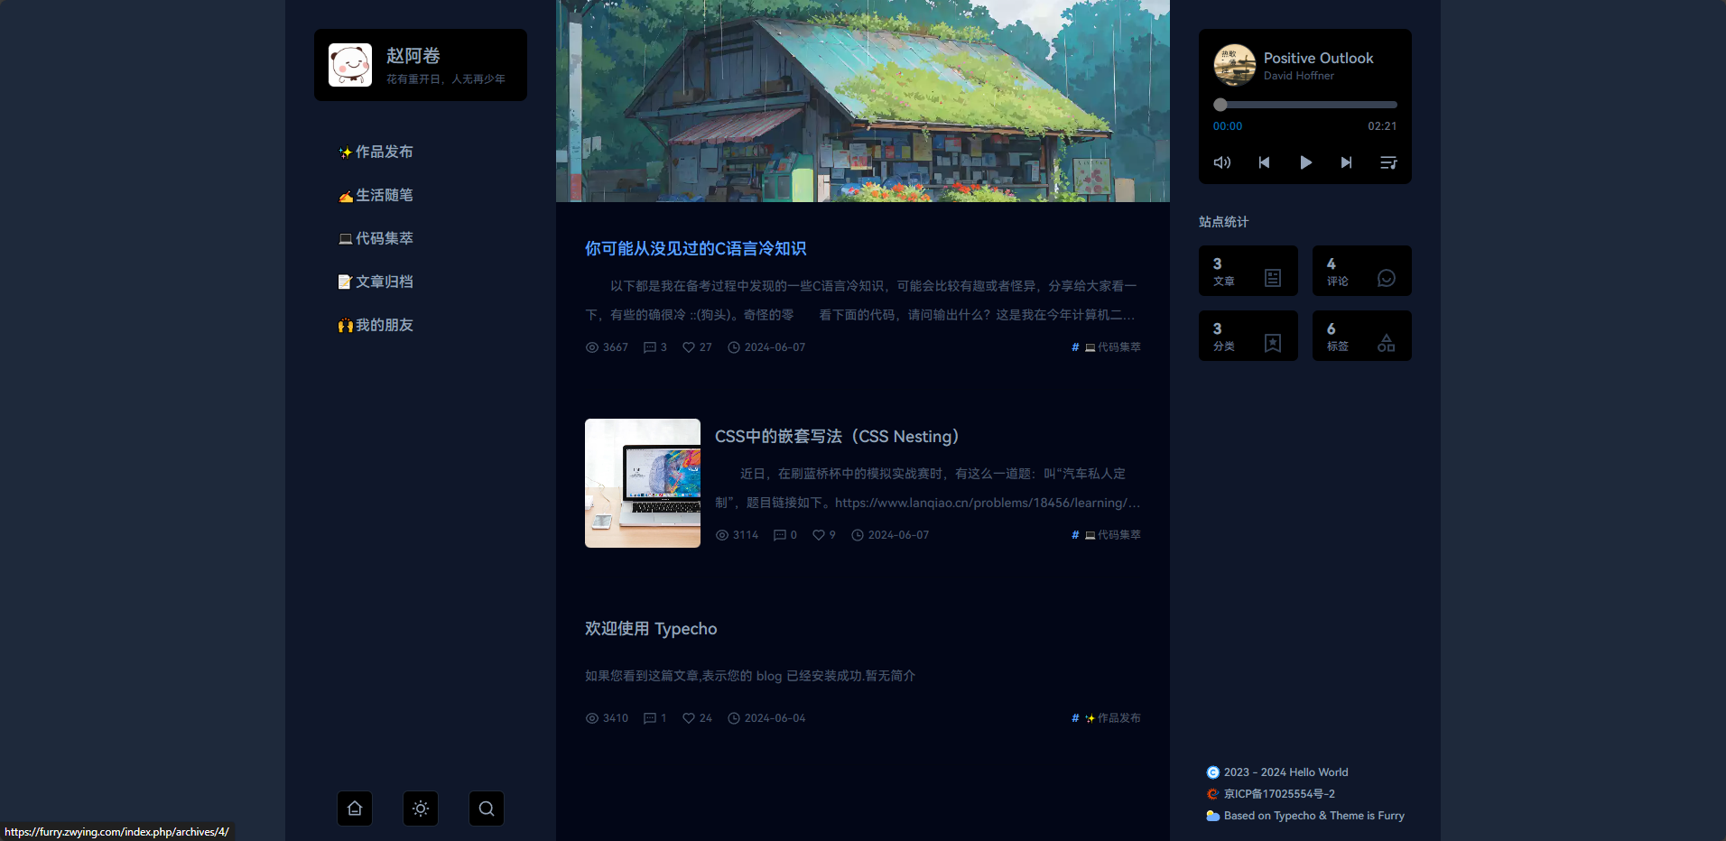The width and height of the screenshot is (1726, 841).
Task: Click the music progress slider handle
Action: coord(1220,105)
